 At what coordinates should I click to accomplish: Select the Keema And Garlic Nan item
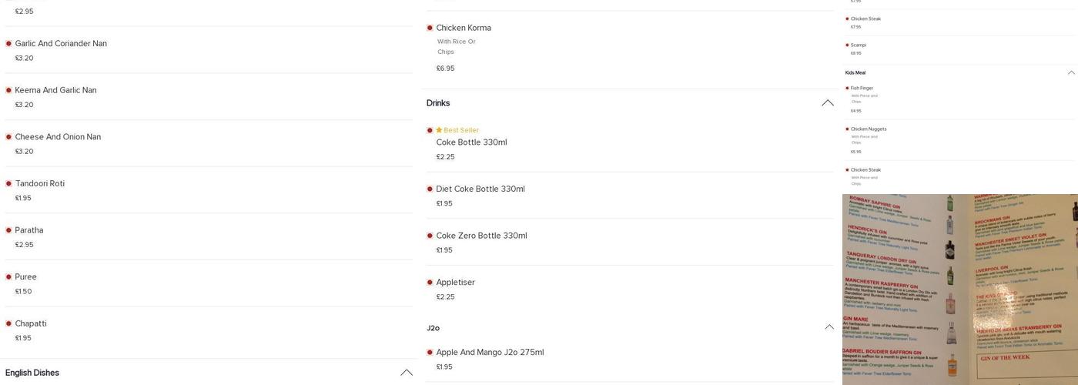pos(55,90)
